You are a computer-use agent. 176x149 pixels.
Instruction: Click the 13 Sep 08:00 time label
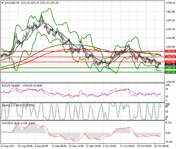pos(59,146)
